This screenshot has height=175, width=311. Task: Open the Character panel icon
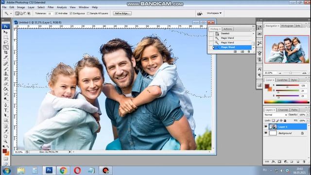point(259,69)
